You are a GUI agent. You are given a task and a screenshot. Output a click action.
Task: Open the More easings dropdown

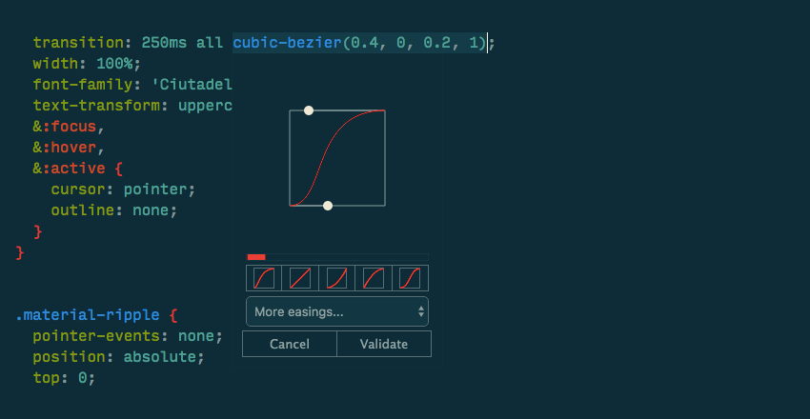tap(336, 311)
